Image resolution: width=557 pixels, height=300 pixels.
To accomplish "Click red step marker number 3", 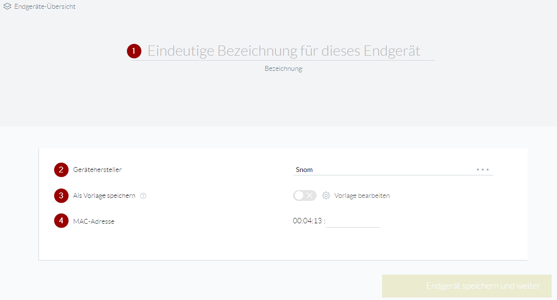I will click(x=61, y=195).
